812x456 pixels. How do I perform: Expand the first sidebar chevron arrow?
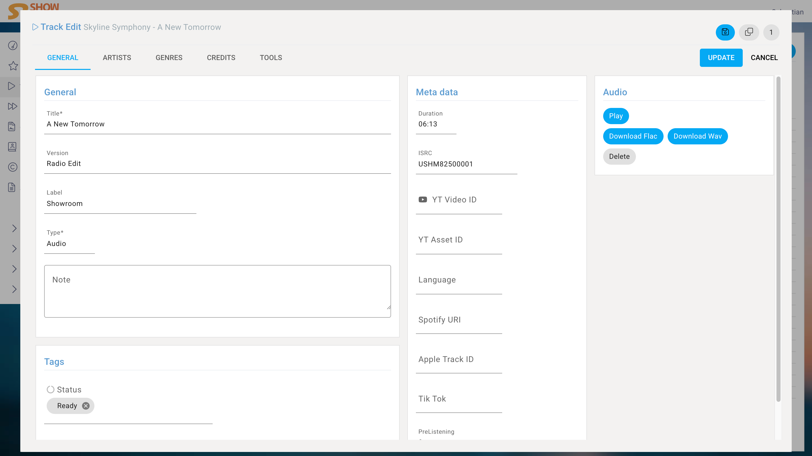[x=14, y=228]
